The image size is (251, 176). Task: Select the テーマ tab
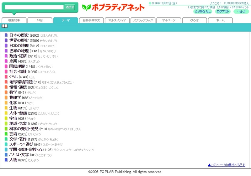tap(66, 20)
